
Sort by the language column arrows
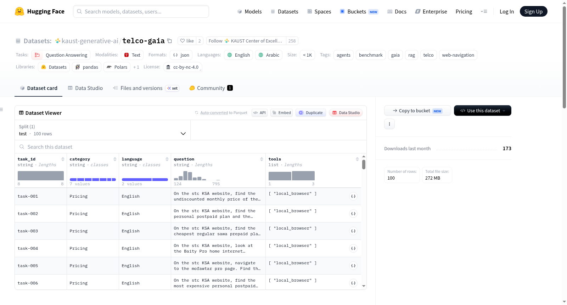[x=167, y=159]
